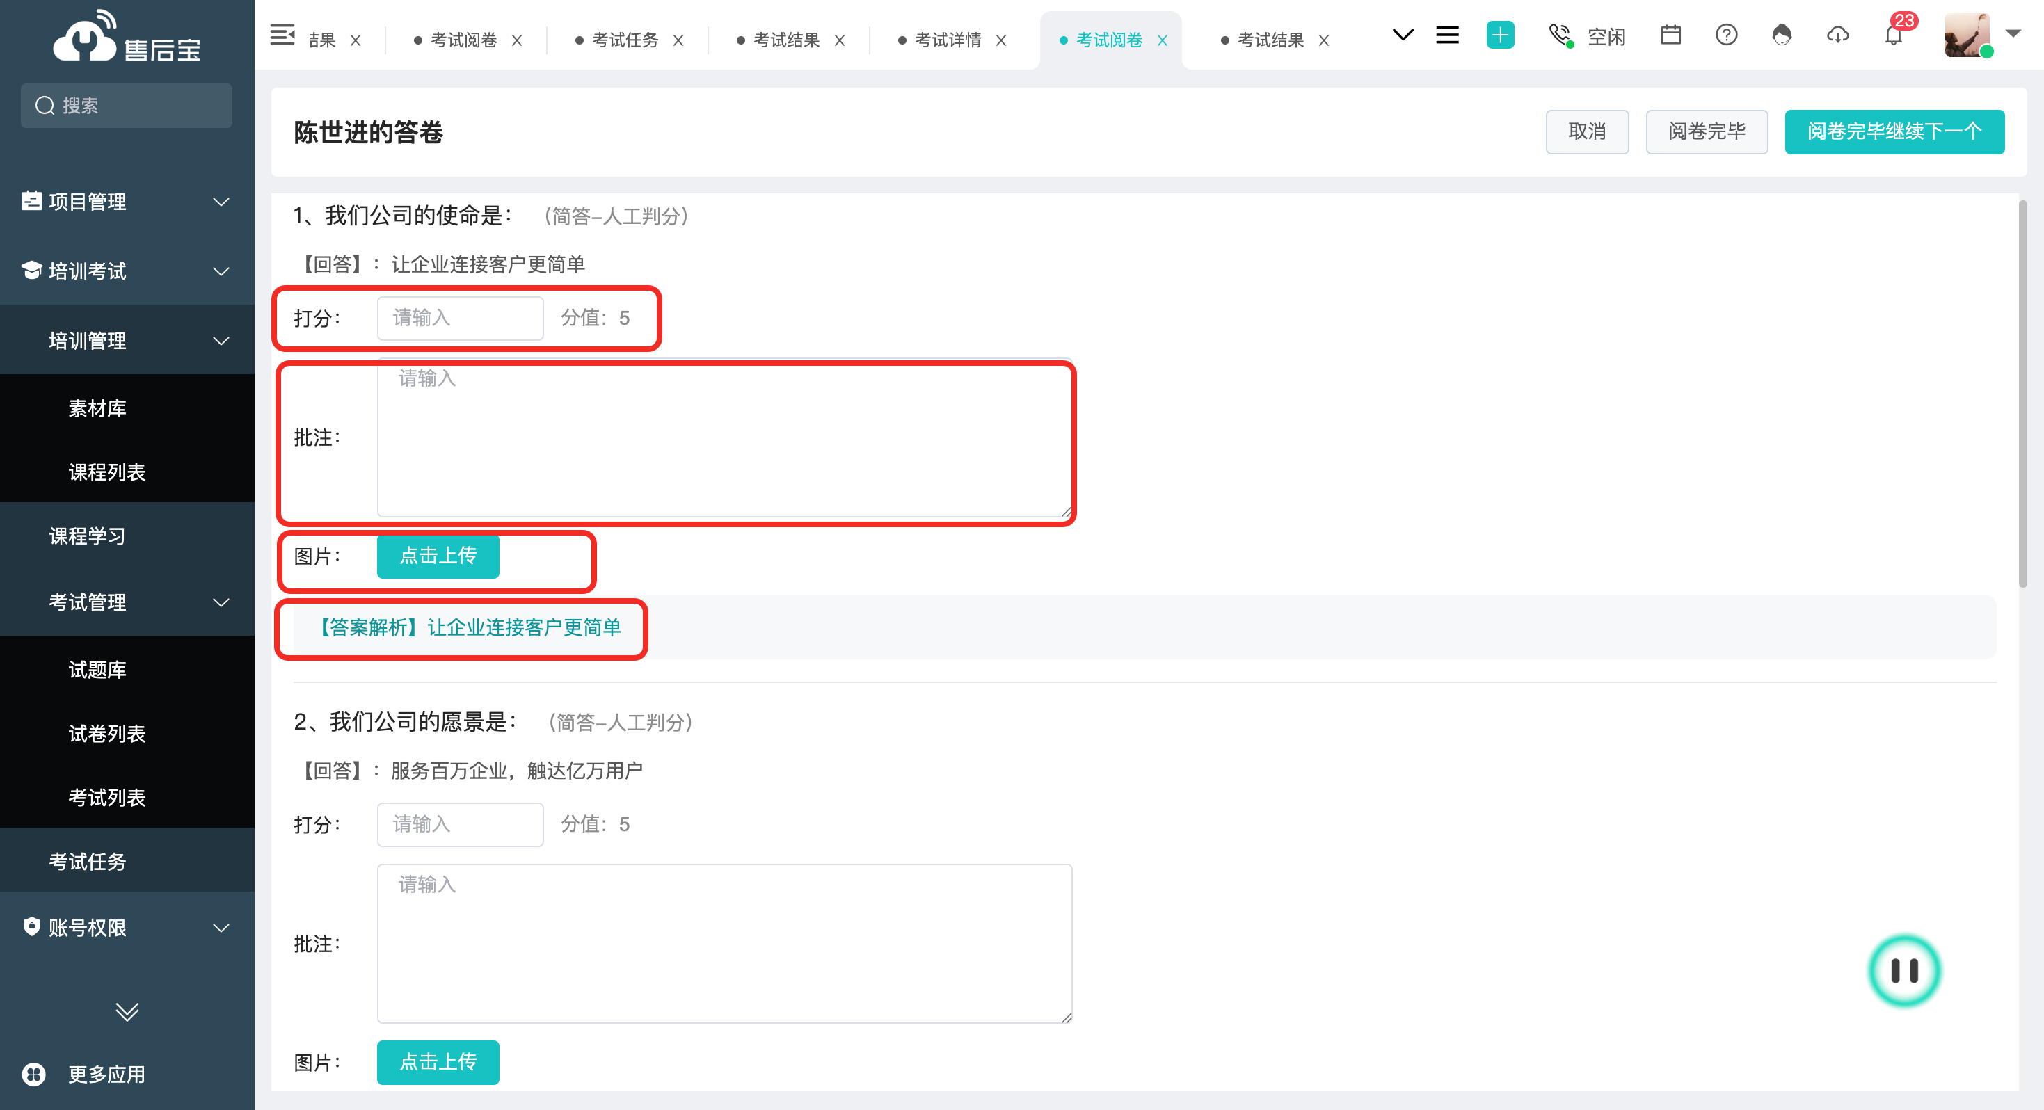Collapse the 培训考试 menu chevron
The height and width of the screenshot is (1110, 2044).
click(x=221, y=271)
